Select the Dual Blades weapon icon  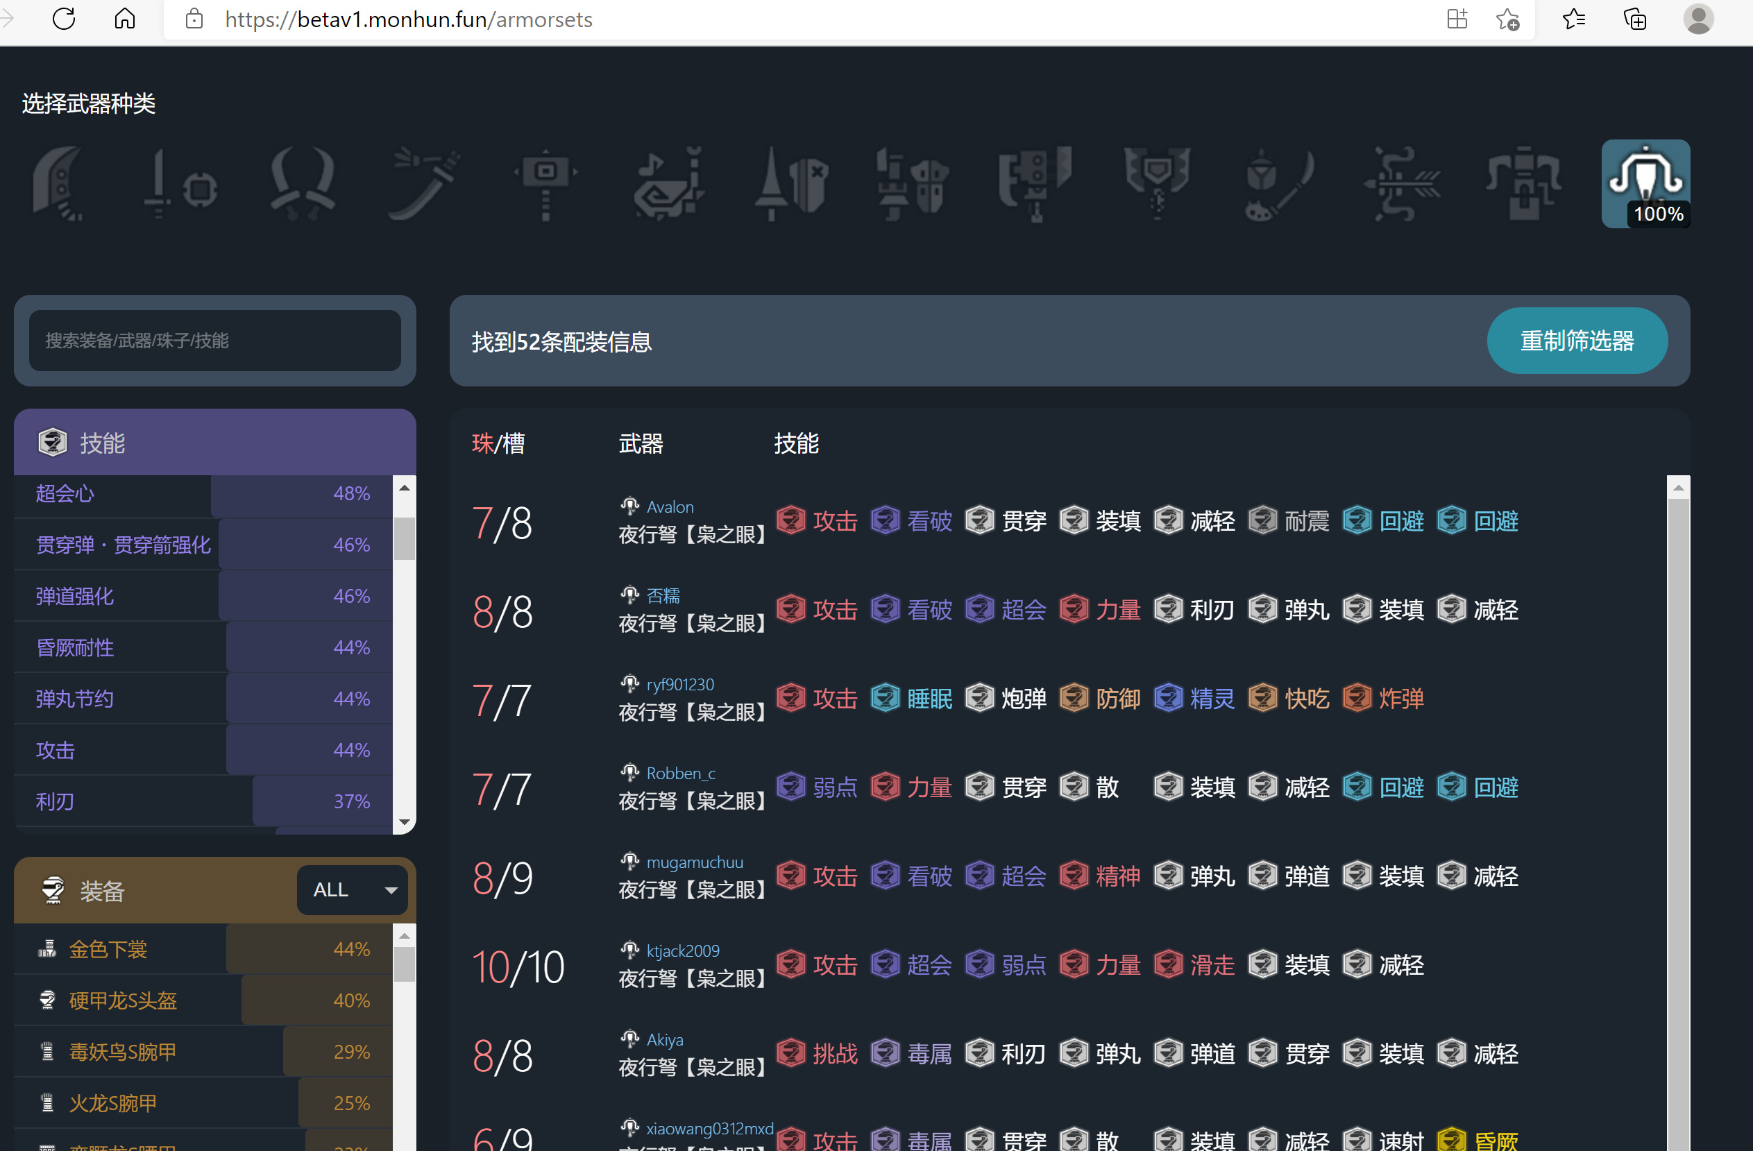click(303, 183)
